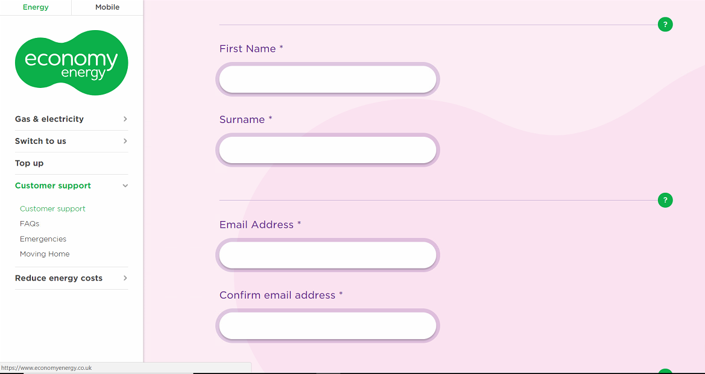
Task: Click help icon above First Name section
Action: click(665, 25)
